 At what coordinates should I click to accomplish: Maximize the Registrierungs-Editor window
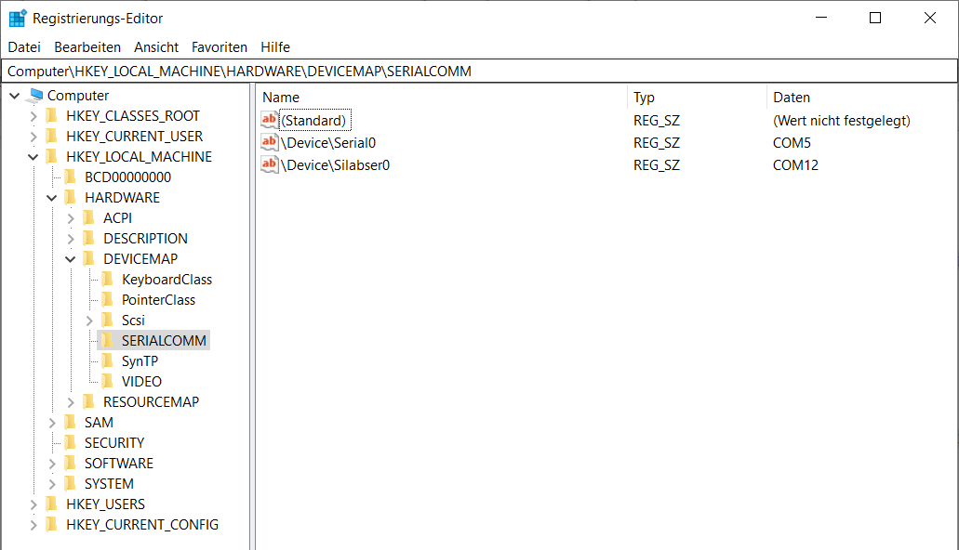pyautogui.click(x=875, y=18)
